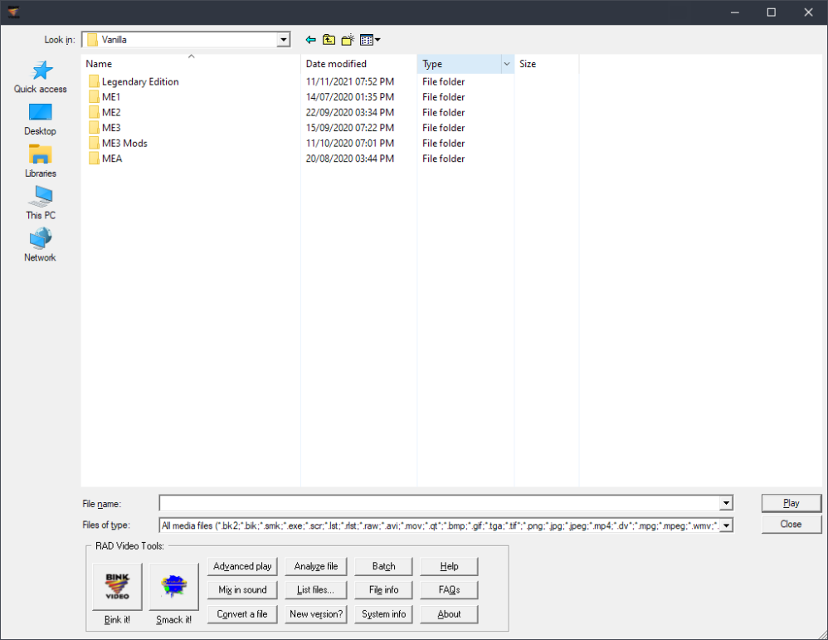Open Network in the places sidebar
The image size is (828, 640).
tap(41, 245)
